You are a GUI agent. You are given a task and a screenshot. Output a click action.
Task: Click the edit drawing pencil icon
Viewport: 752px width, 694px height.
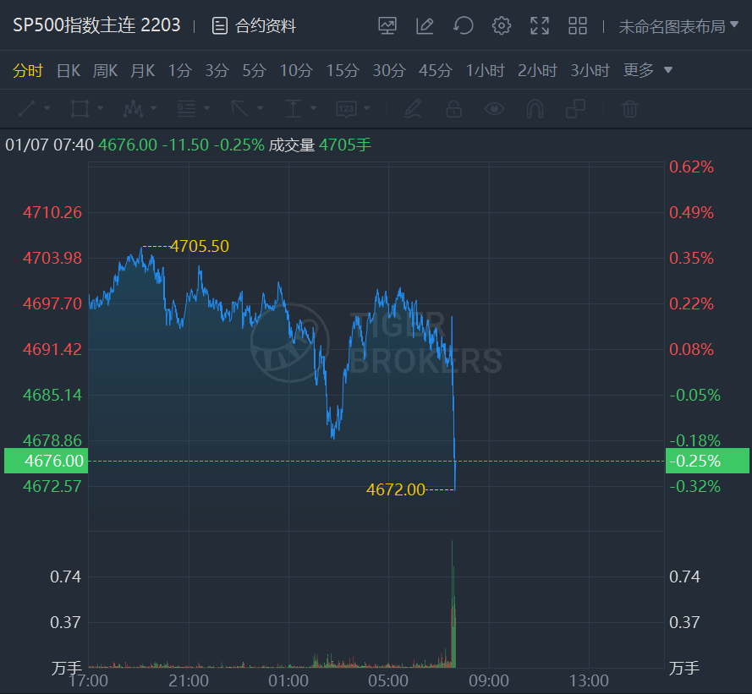425,26
